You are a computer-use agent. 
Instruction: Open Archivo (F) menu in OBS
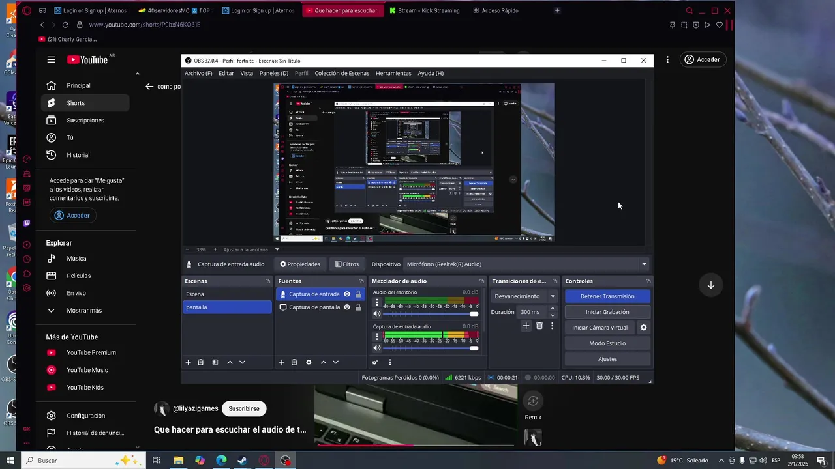coord(198,73)
